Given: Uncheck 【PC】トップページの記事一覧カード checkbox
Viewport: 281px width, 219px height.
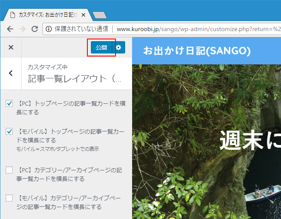Looking at the screenshot, I should 9,103.
